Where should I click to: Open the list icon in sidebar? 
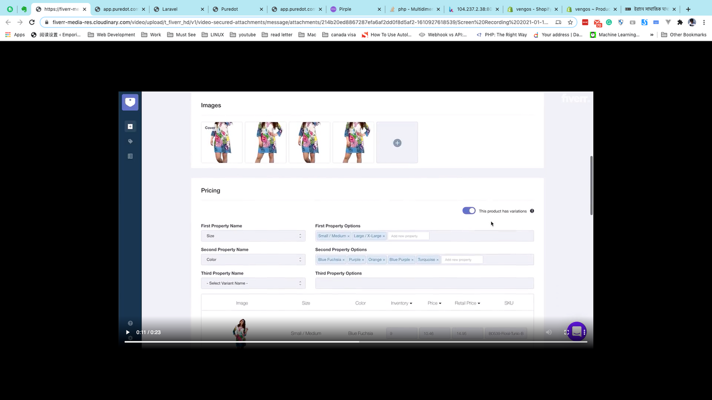coord(130,156)
